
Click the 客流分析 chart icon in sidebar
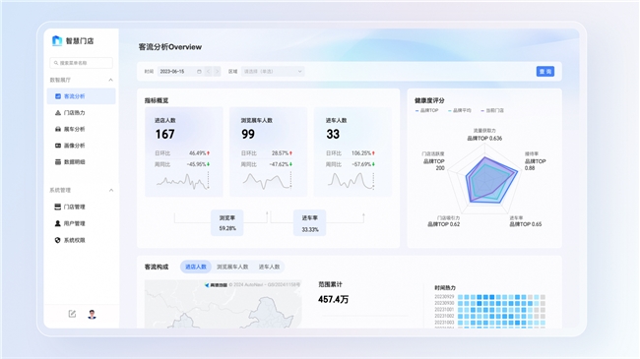(x=58, y=96)
